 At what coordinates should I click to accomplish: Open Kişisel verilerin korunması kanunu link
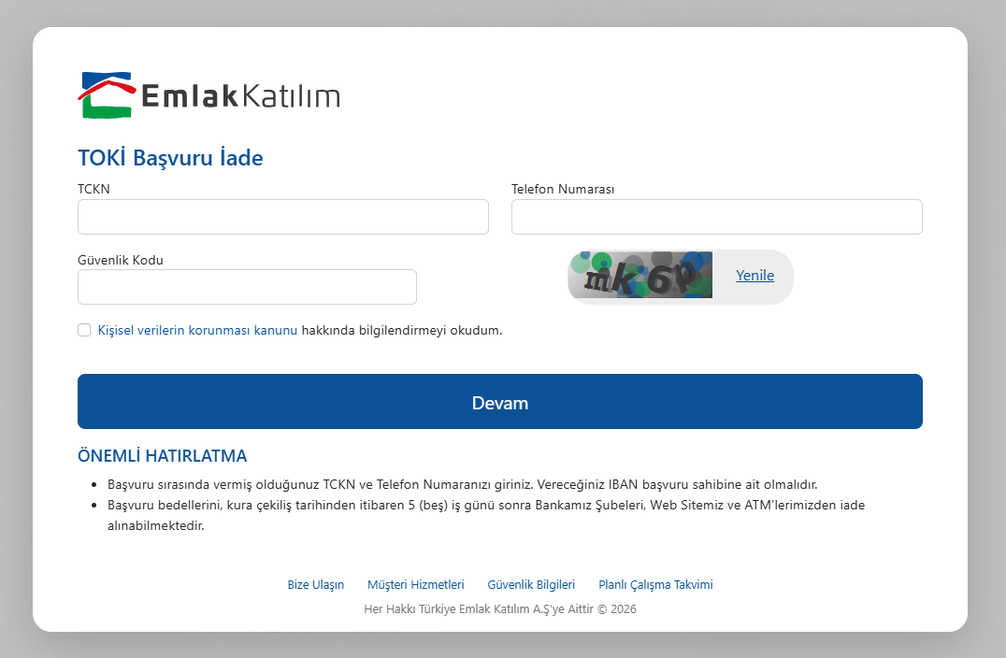[x=197, y=330]
